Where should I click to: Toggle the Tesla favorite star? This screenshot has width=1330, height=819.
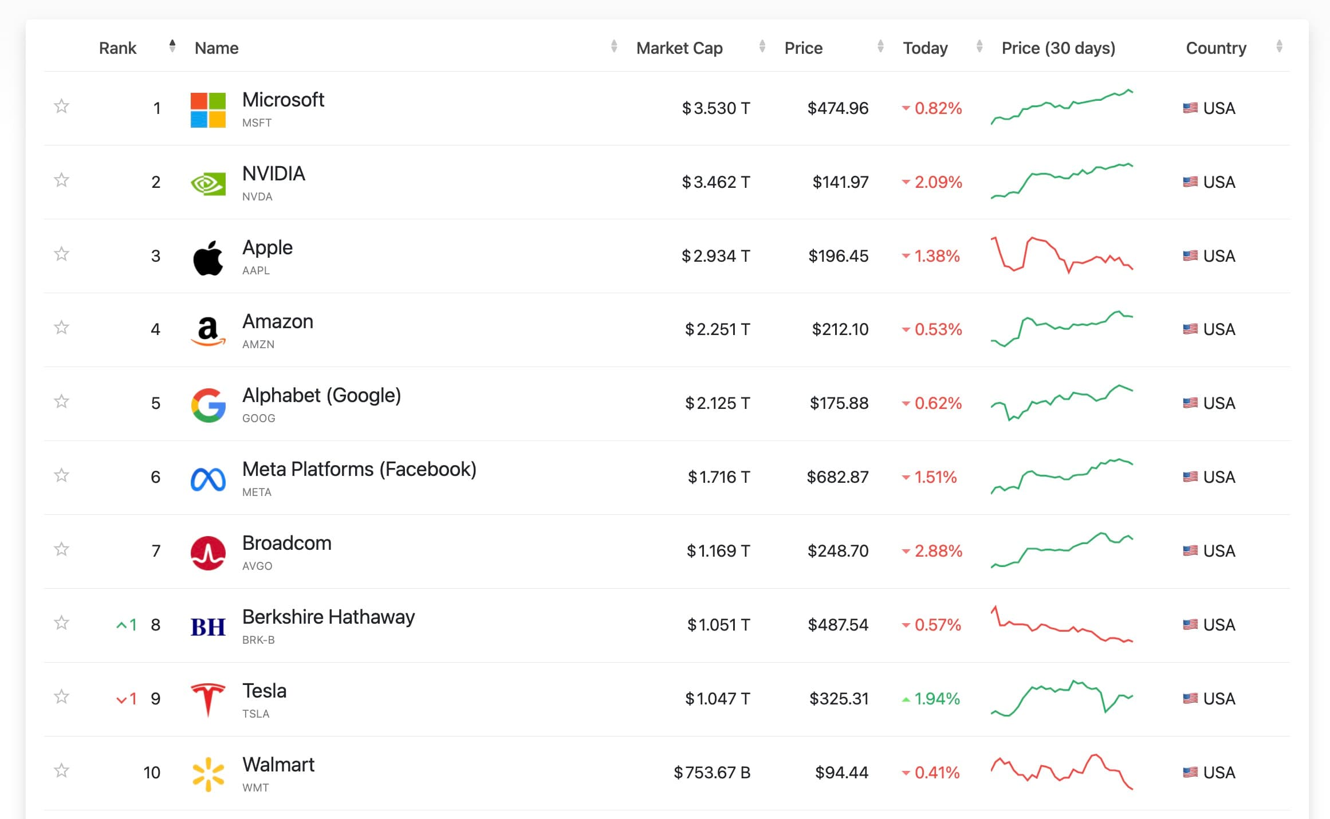point(61,696)
